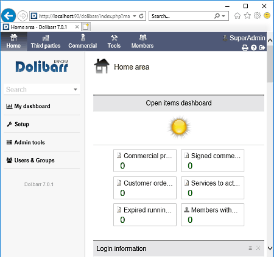Click the Admin tools server icon

(9, 142)
